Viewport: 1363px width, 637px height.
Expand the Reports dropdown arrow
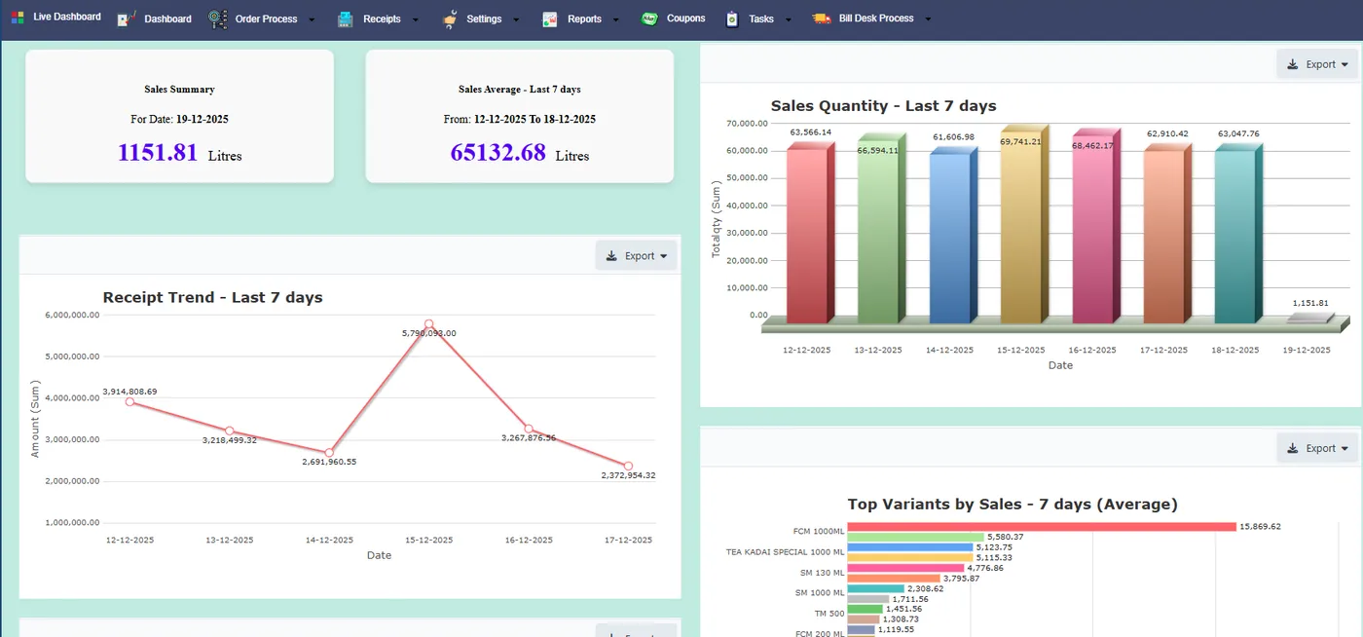click(616, 19)
